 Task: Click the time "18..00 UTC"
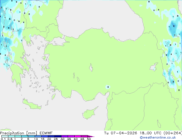(x=150, y=133)
